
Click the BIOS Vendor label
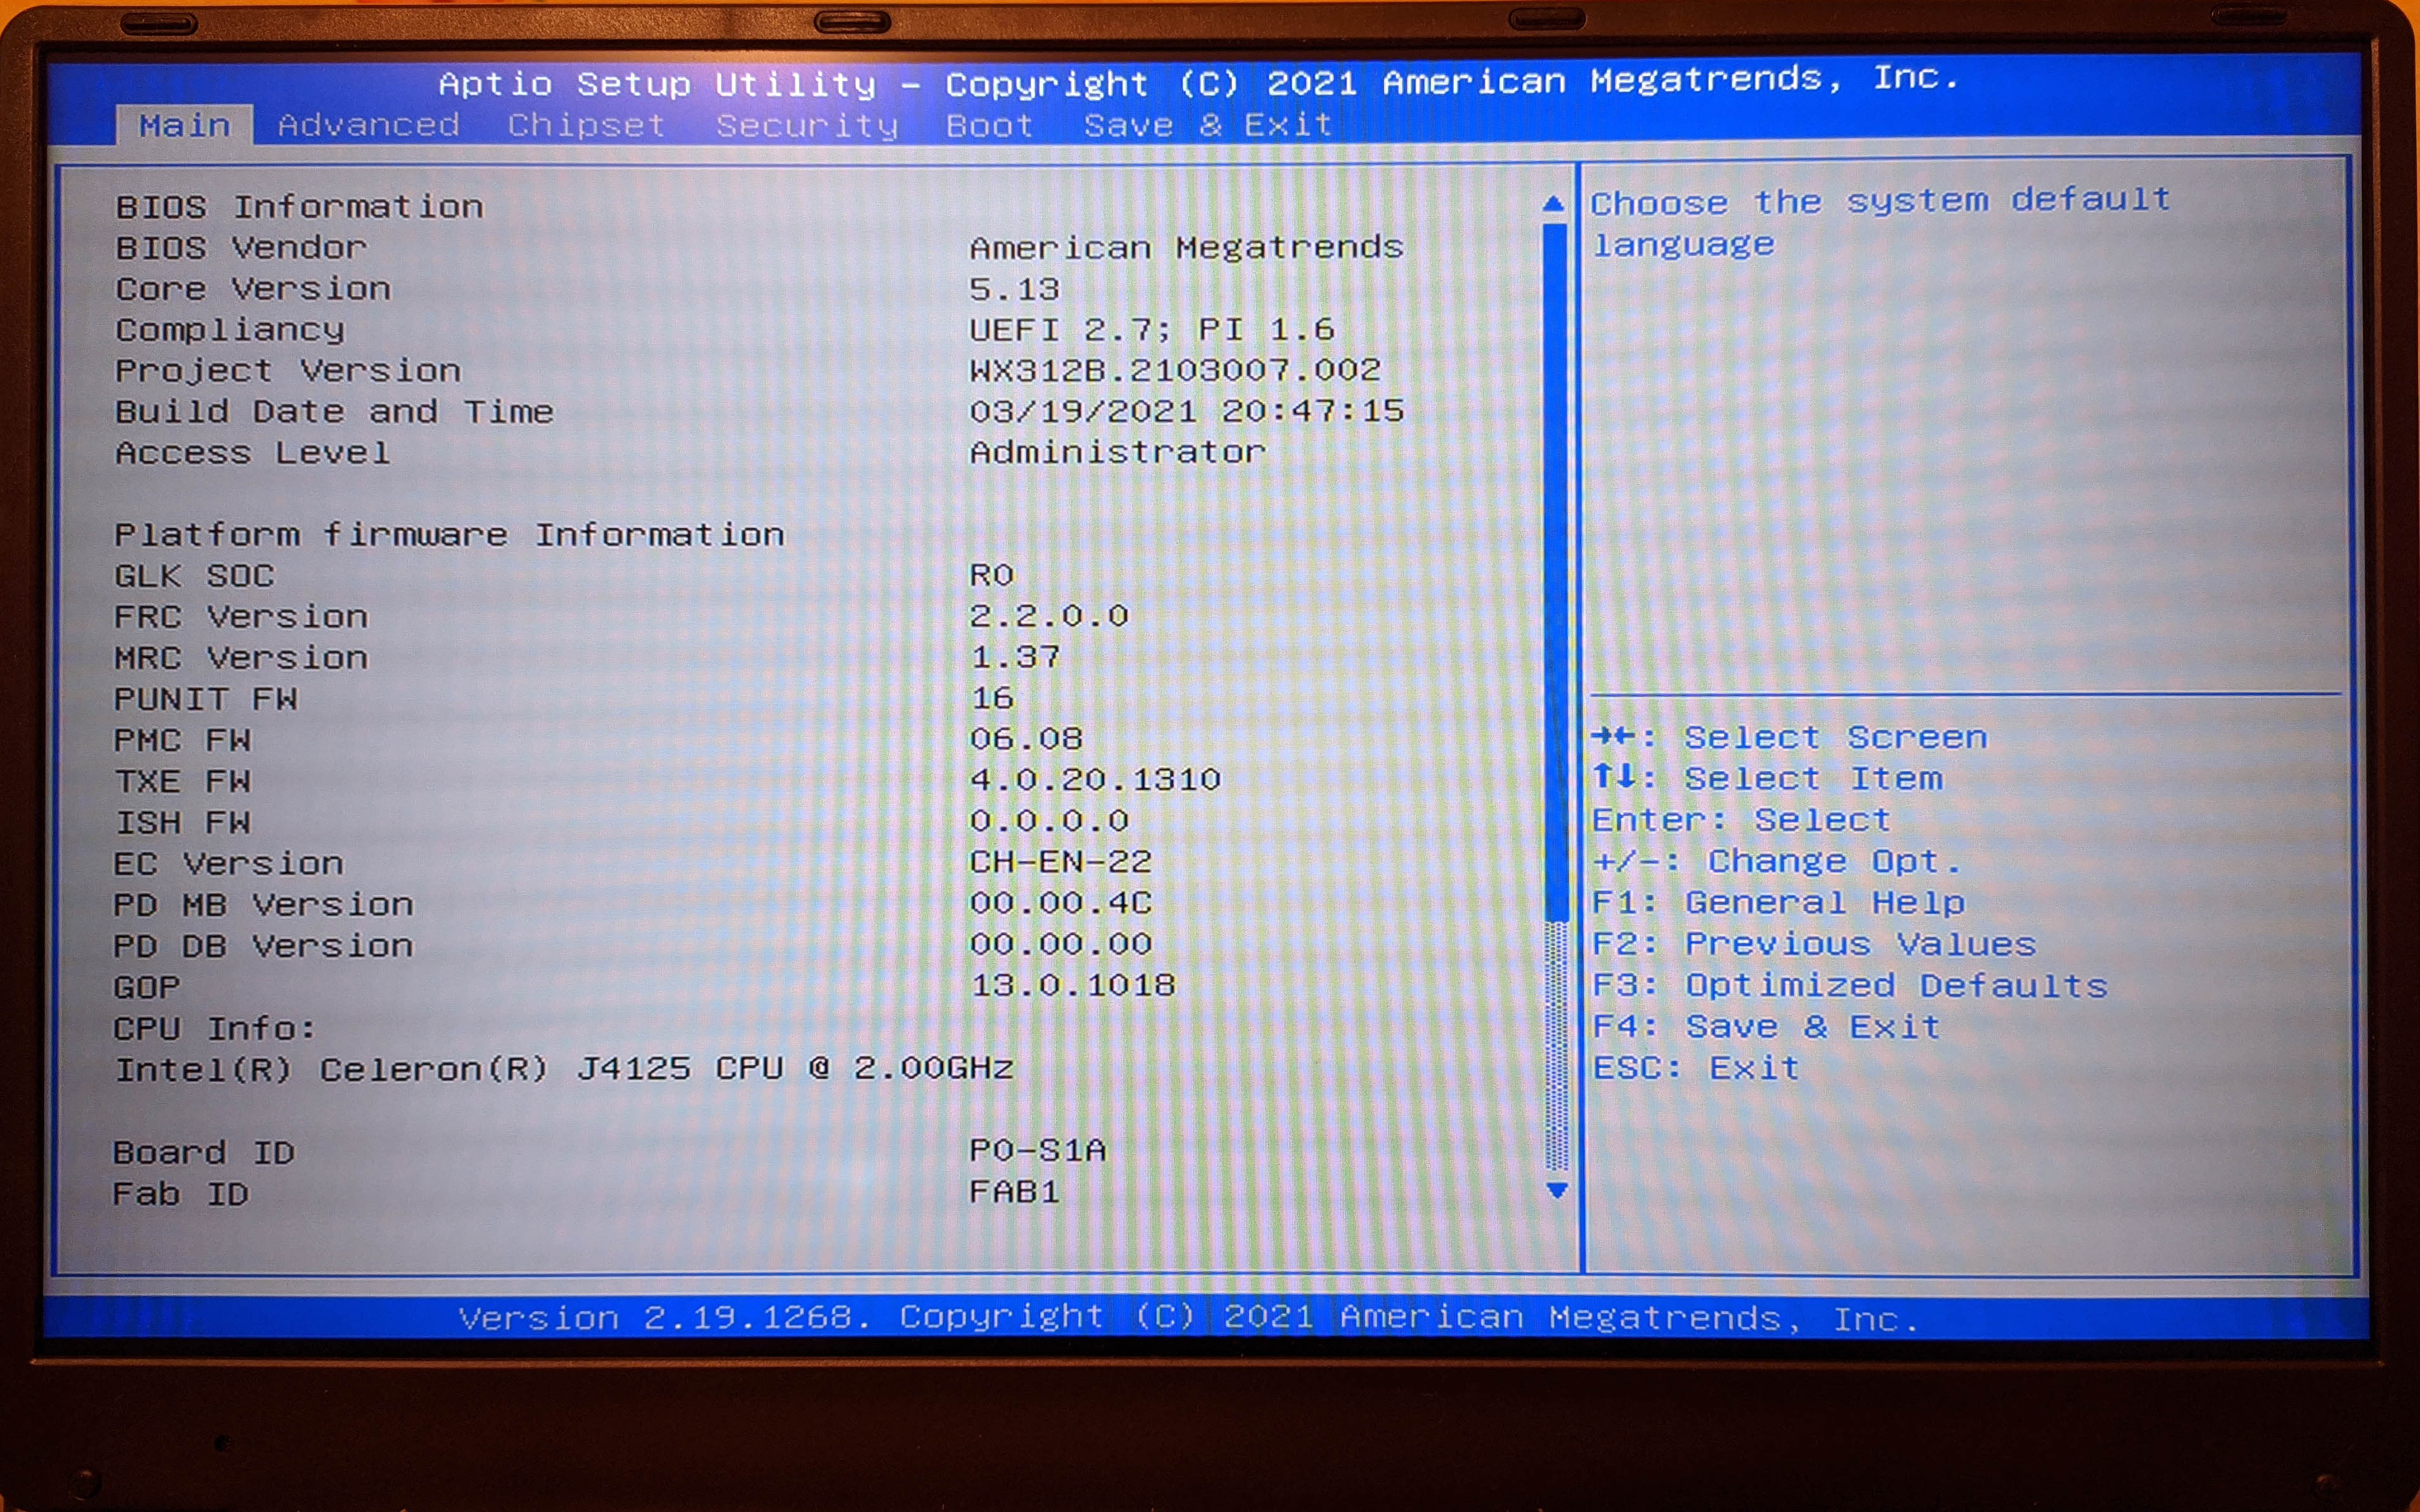point(241,247)
